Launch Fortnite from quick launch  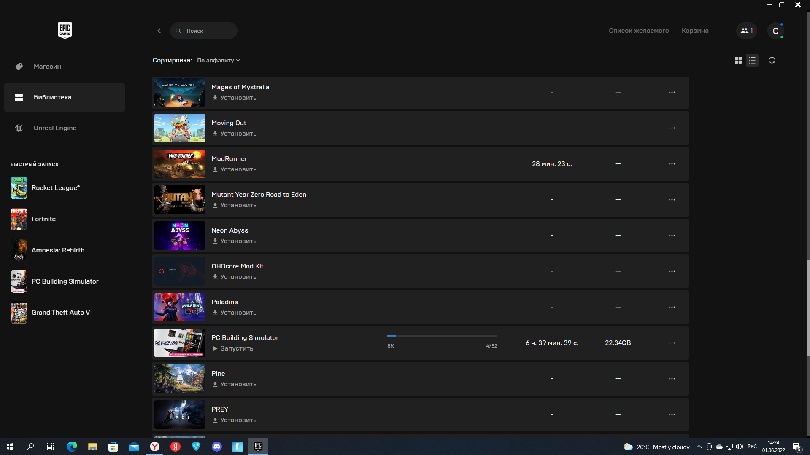33,219
